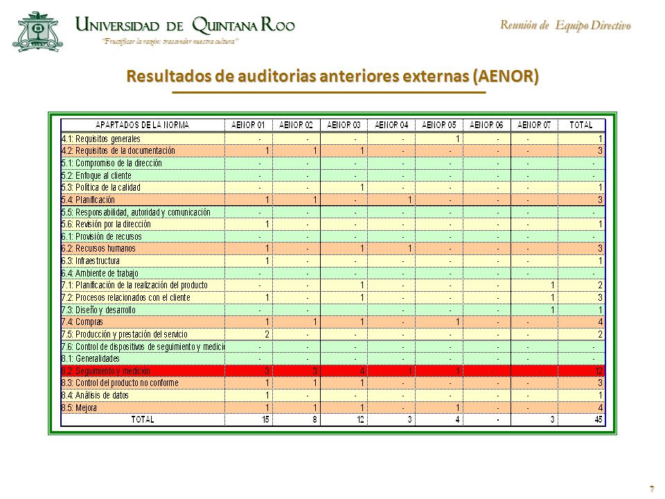Select row '6.2: Recursos humanos'

[x=333, y=249]
